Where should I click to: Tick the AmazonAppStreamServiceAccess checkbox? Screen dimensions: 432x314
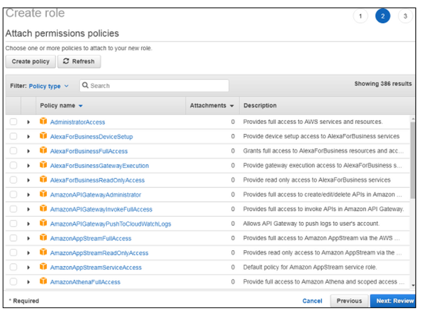point(13,267)
